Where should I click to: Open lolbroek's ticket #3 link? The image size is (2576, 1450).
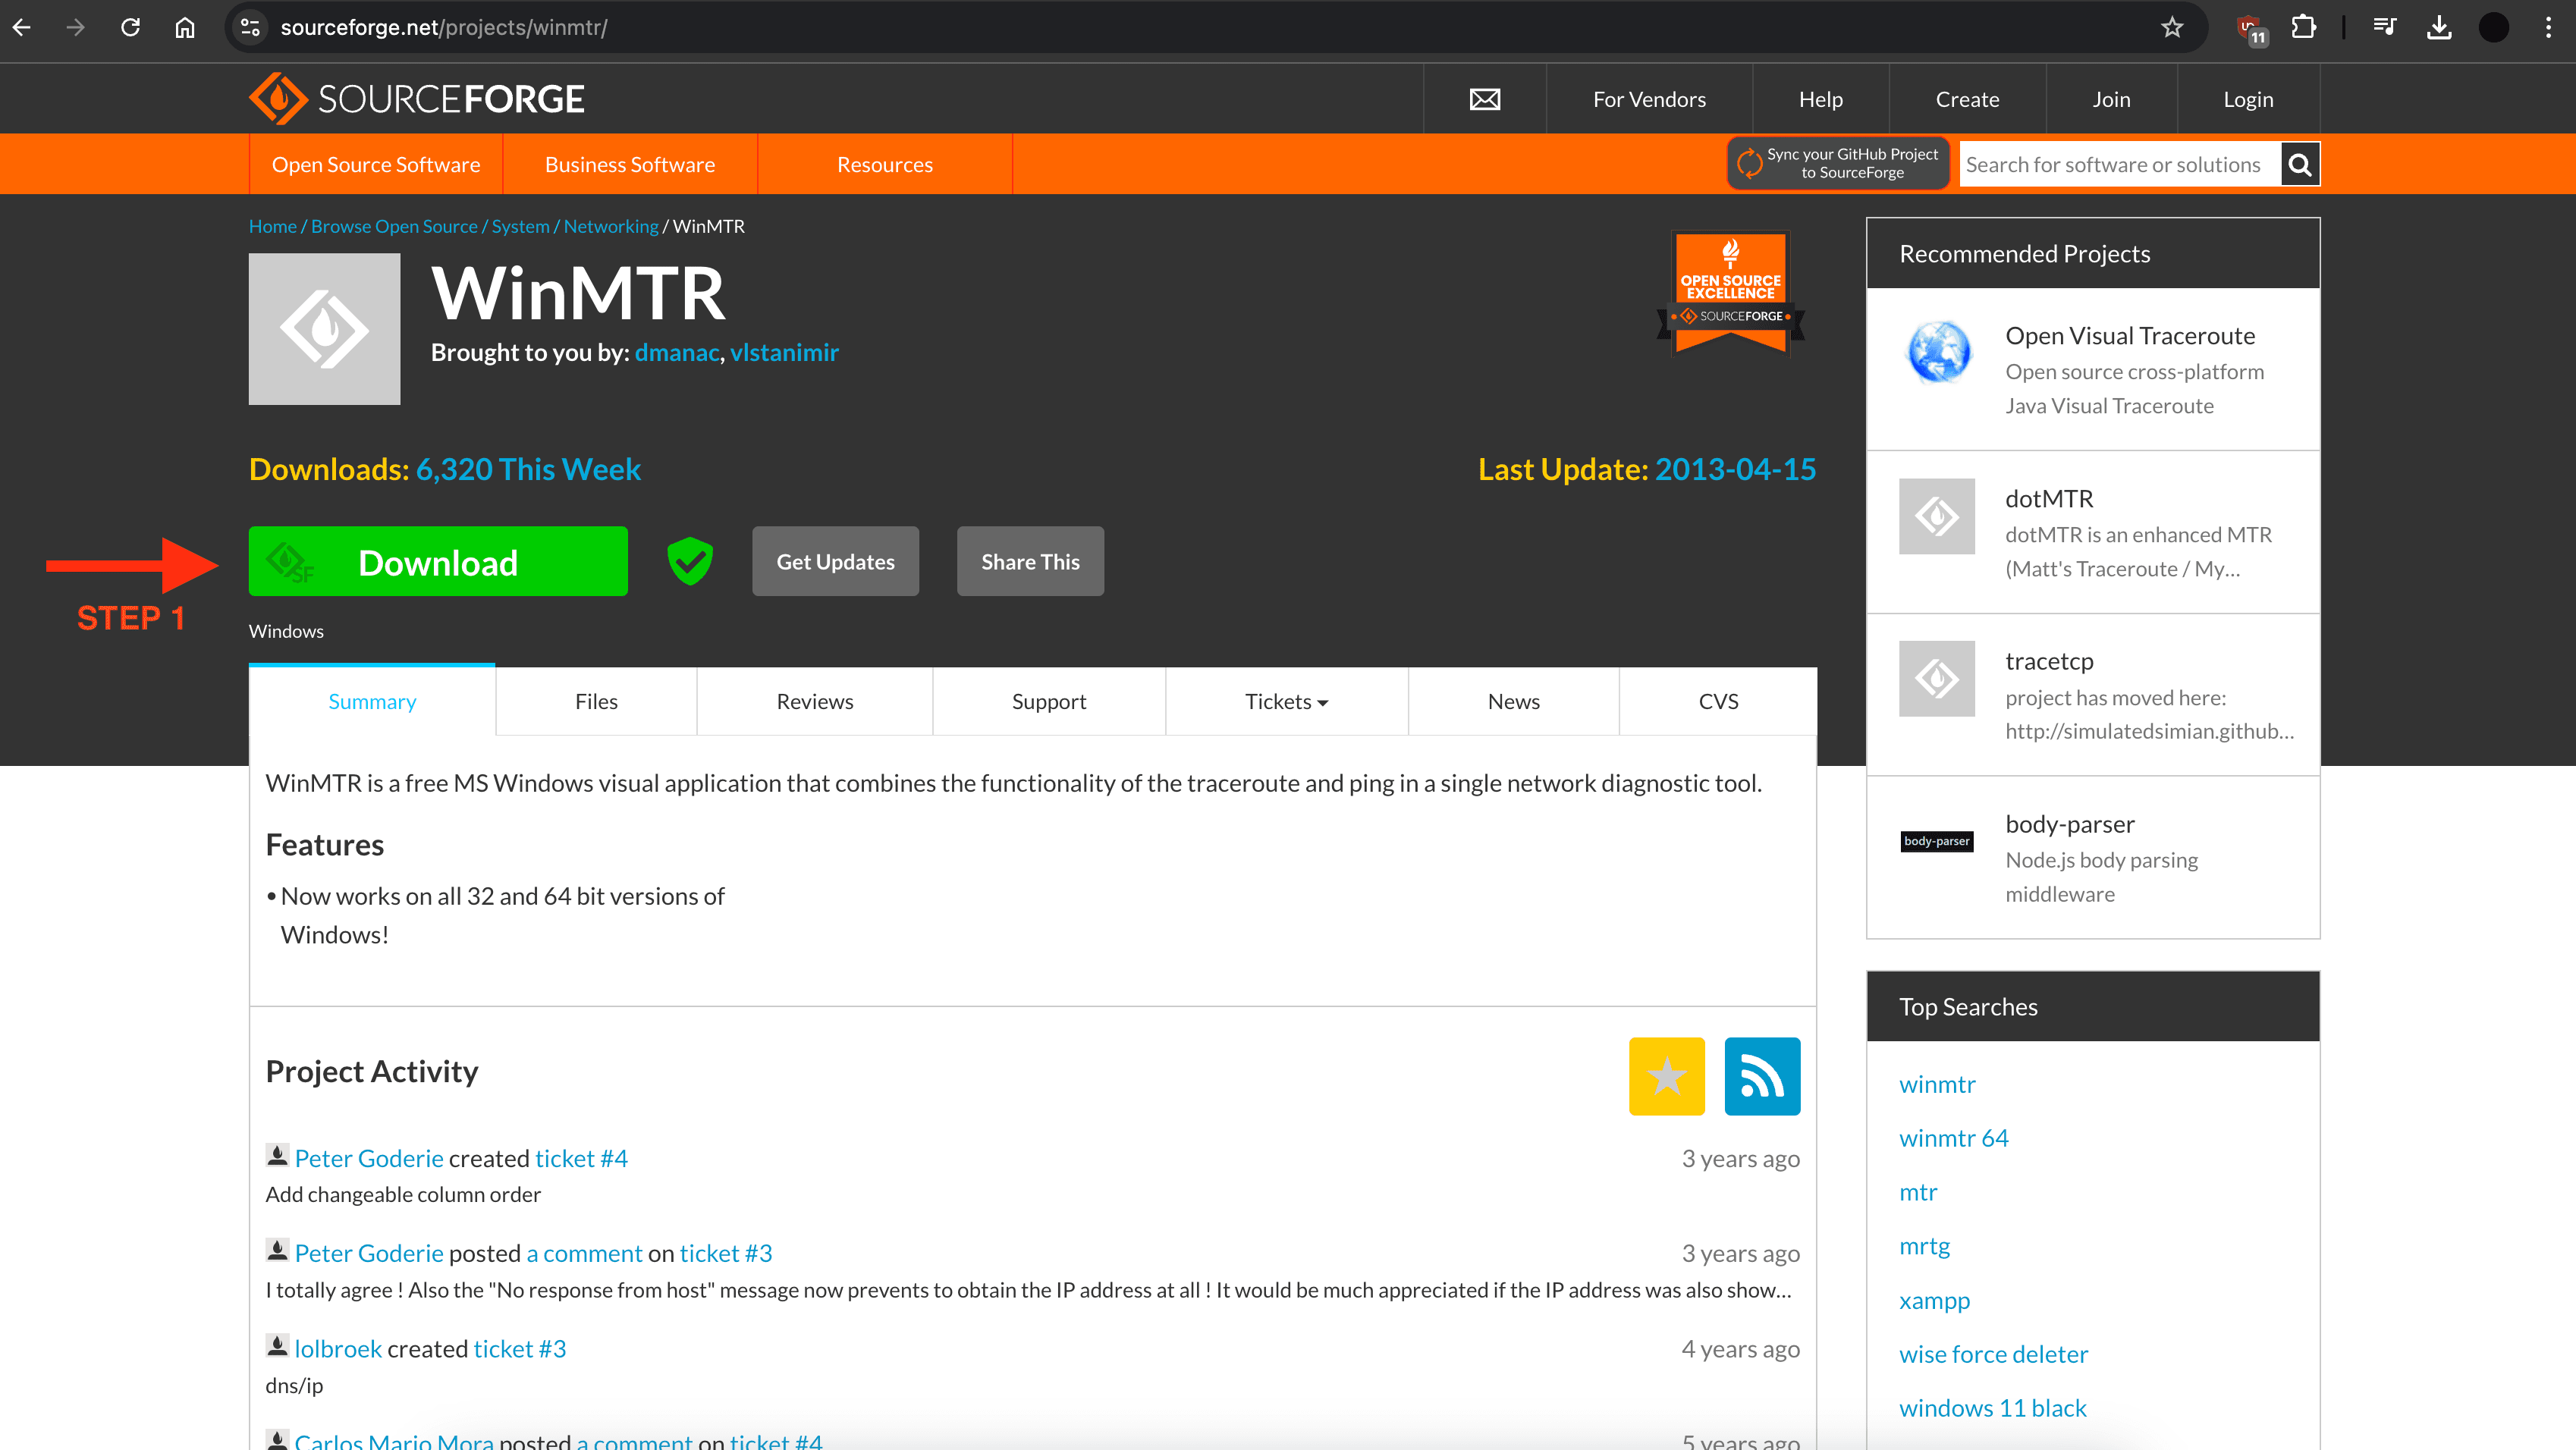click(519, 1348)
